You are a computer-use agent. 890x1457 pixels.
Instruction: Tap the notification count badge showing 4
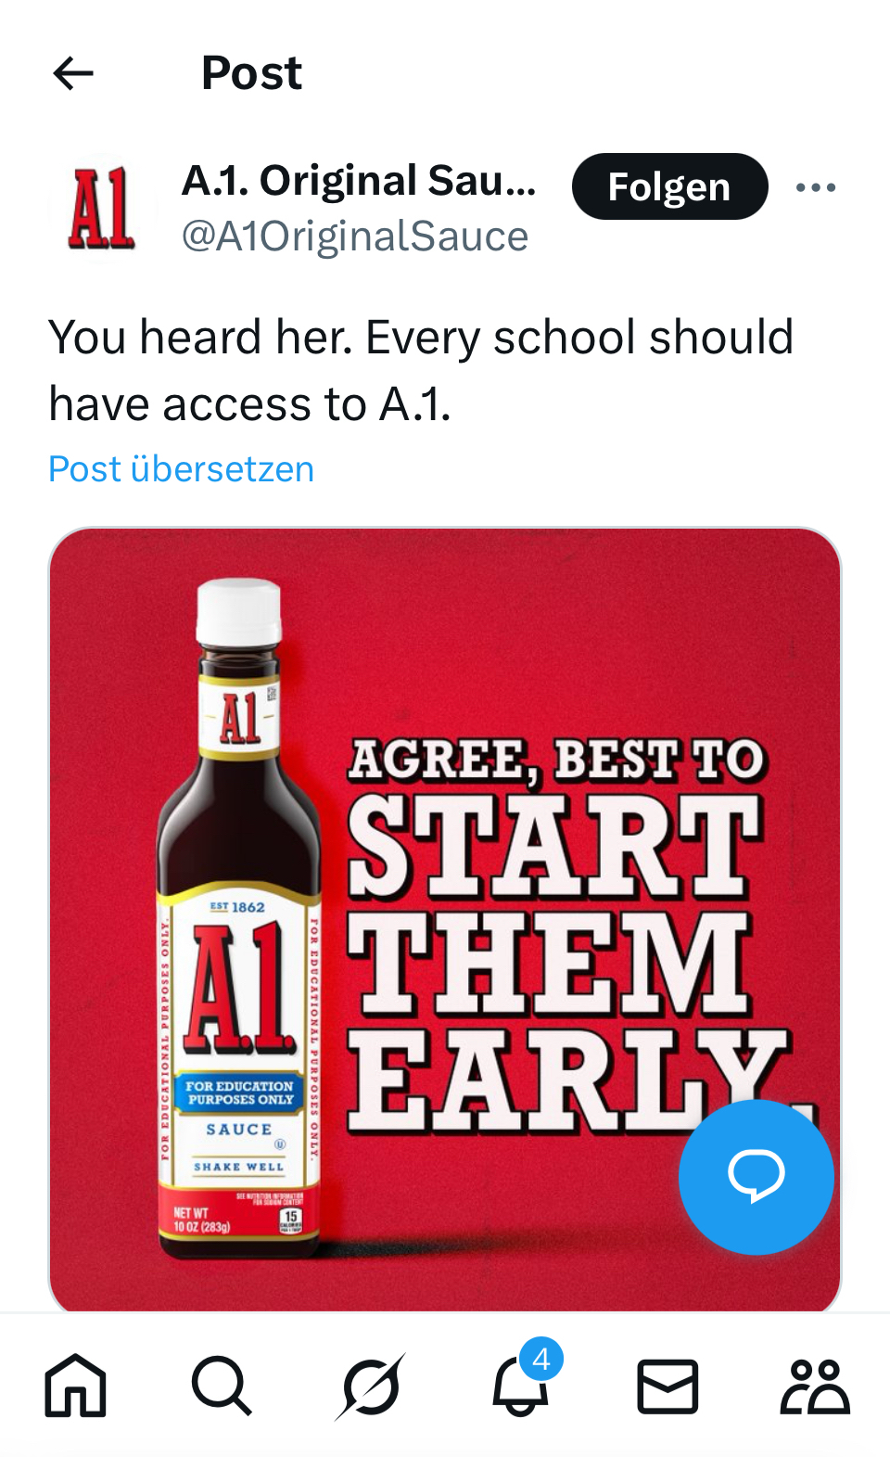541,1360
